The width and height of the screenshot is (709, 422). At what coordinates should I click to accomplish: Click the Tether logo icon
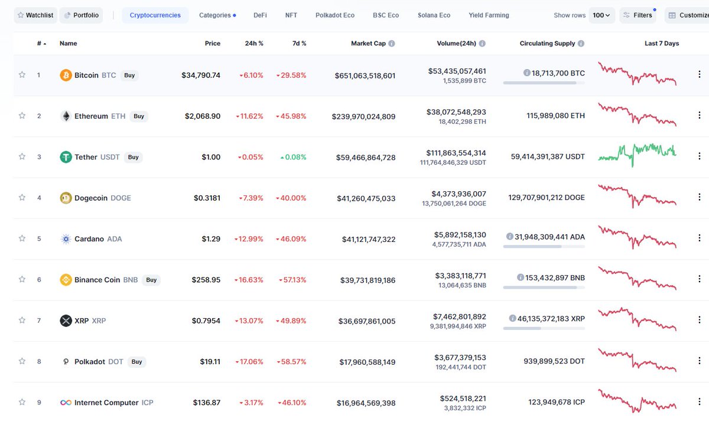pyautogui.click(x=66, y=157)
